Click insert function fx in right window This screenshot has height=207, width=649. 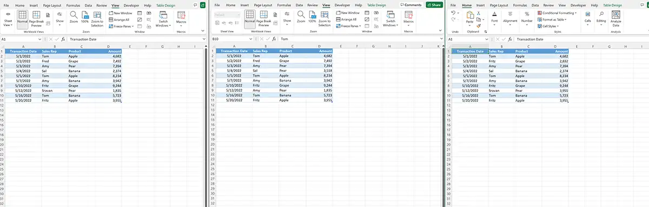[x=510, y=39]
